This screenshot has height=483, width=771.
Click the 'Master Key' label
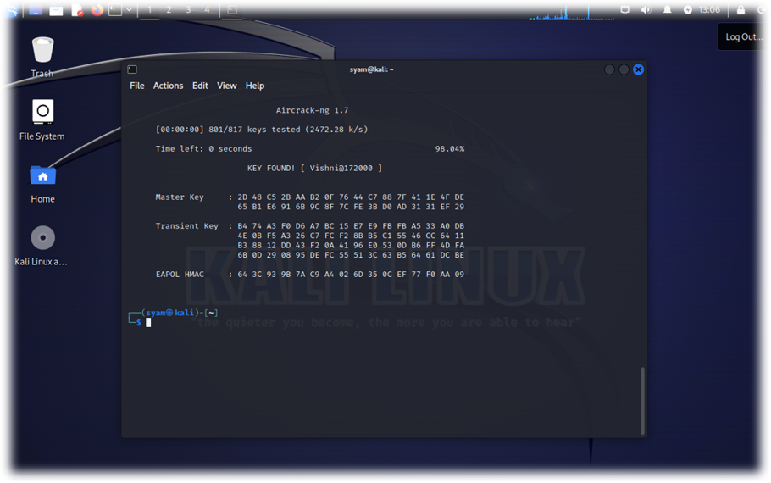(180, 197)
